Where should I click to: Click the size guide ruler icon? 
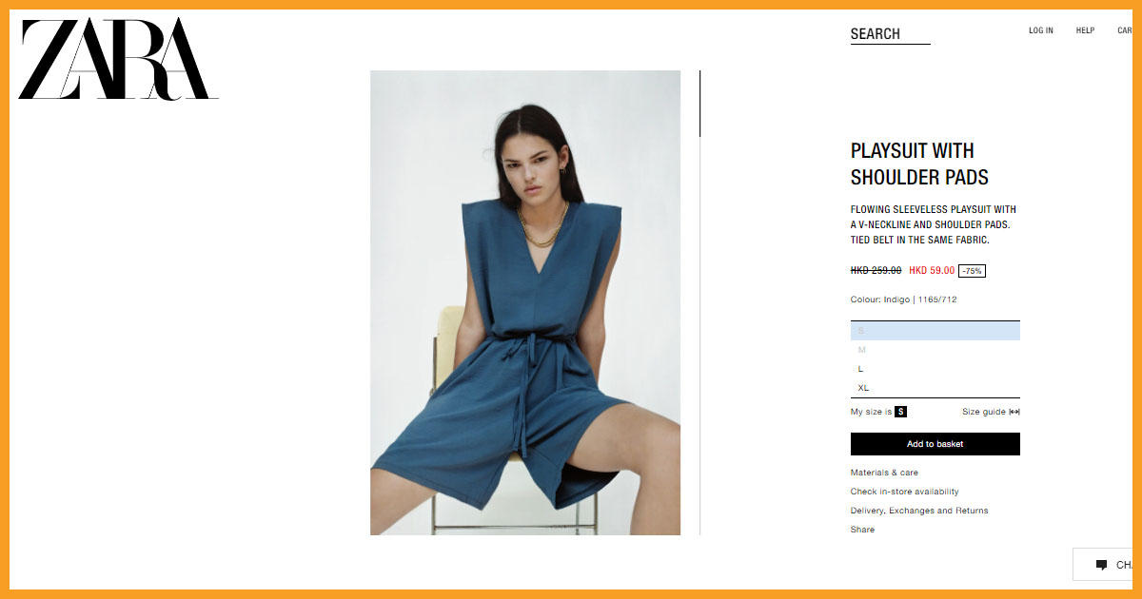1014,412
